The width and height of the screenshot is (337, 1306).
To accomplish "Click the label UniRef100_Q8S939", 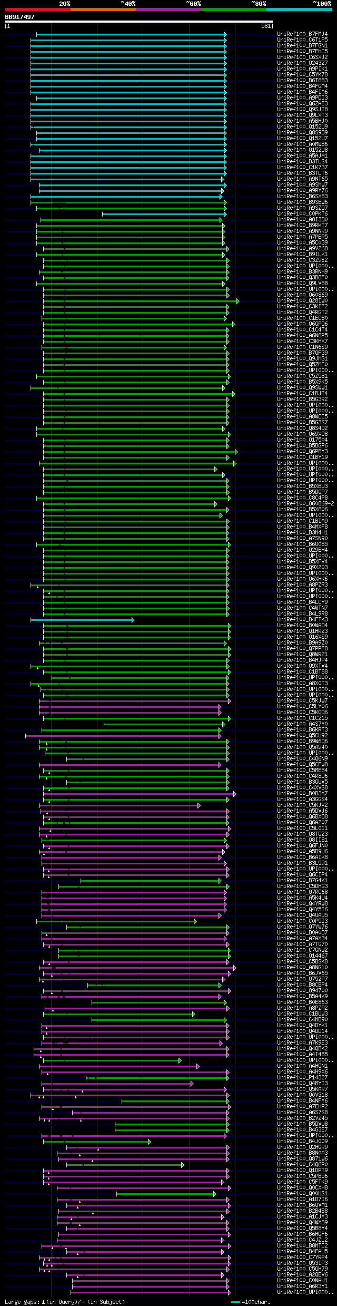I will click(302, 132).
